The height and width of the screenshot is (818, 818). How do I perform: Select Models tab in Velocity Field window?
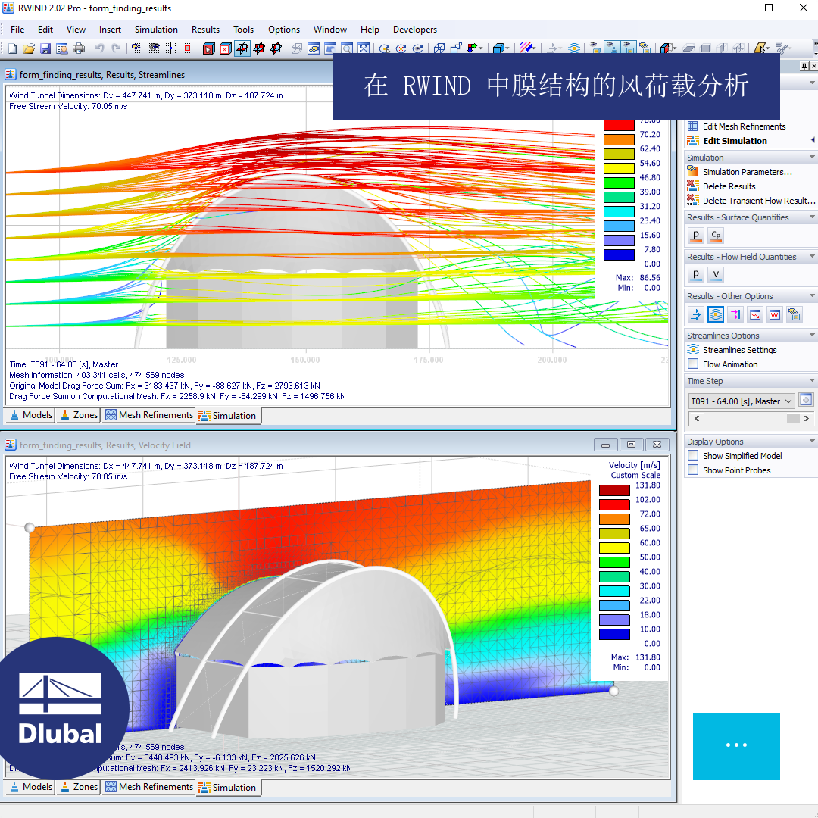31,787
